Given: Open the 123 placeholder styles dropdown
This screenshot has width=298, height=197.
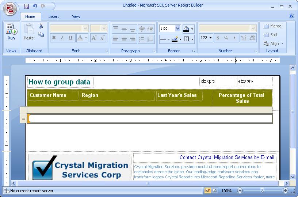Looking at the screenshot, I should coord(206,38).
